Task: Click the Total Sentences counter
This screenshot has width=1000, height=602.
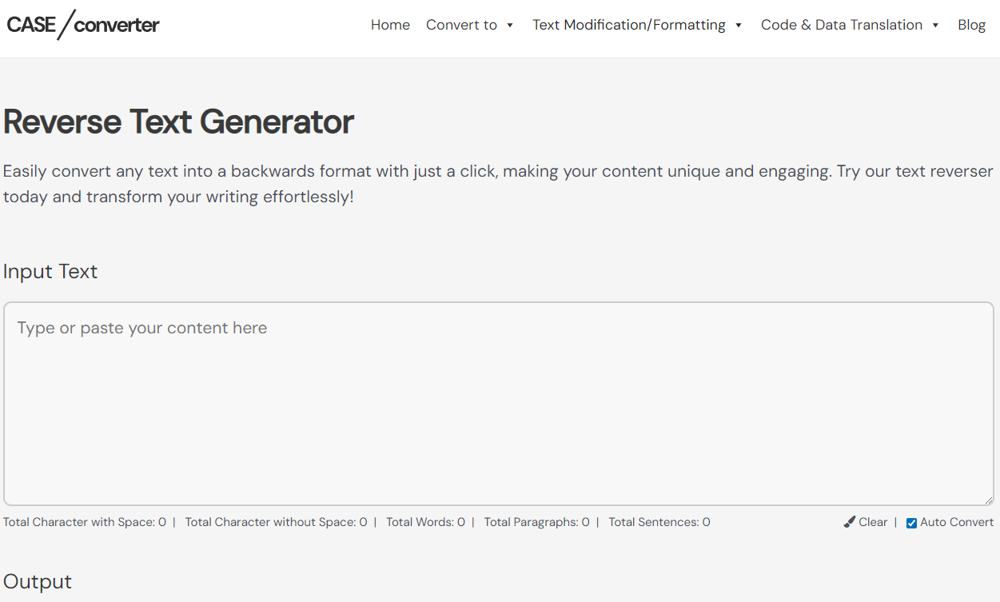Action: click(659, 522)
